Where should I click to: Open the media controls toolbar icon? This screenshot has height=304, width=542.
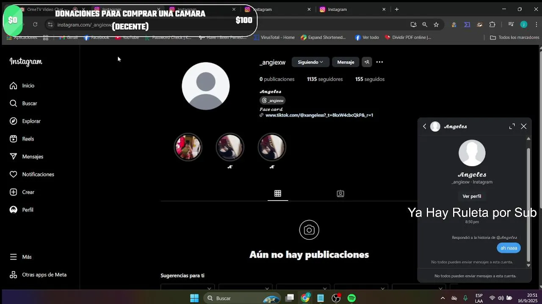(511, 24)
